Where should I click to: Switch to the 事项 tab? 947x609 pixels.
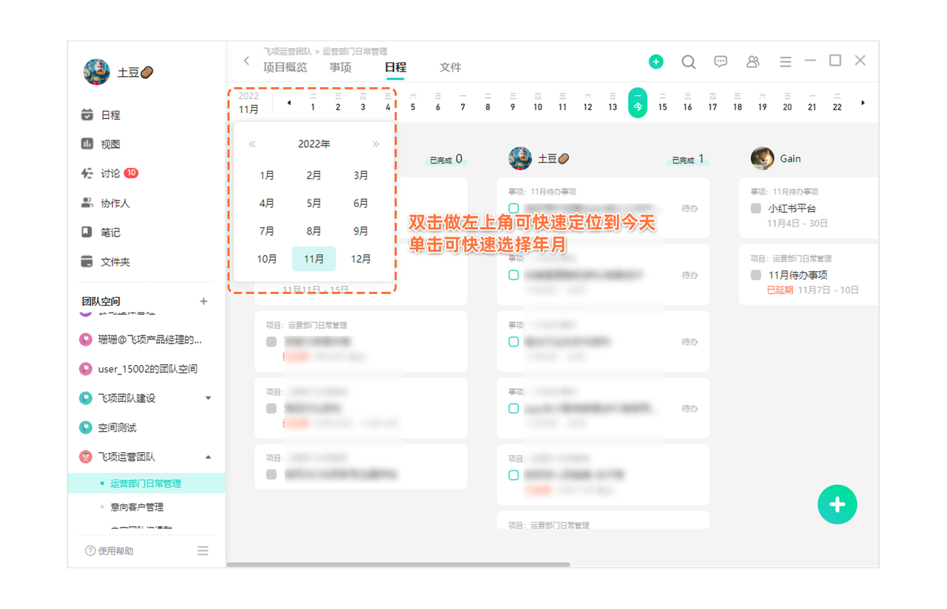340,67
